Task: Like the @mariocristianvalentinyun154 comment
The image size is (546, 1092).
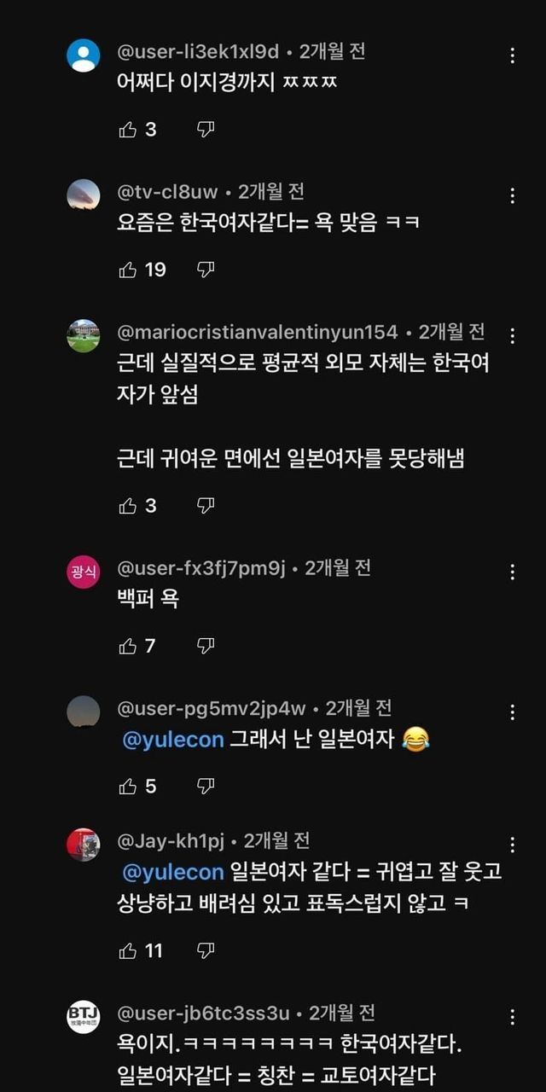Action: point(128,506)
